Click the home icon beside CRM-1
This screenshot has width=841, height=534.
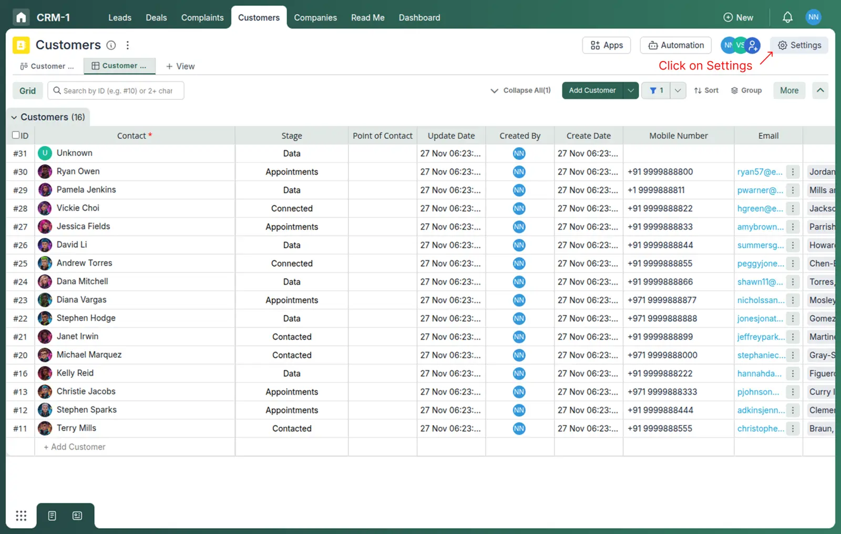coord(21,17)
